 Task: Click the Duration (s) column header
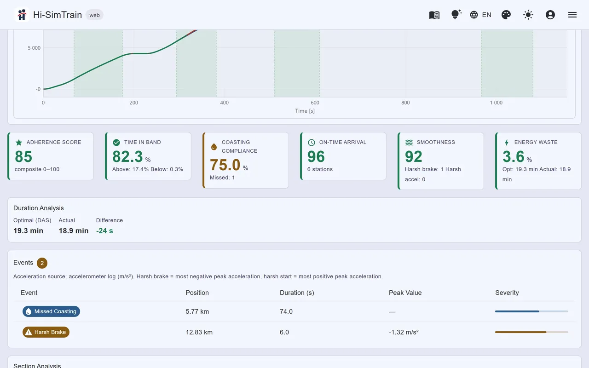click(297, 293)
